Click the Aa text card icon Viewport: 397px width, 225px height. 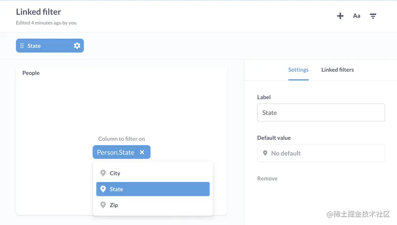click(x=357, y=16)
